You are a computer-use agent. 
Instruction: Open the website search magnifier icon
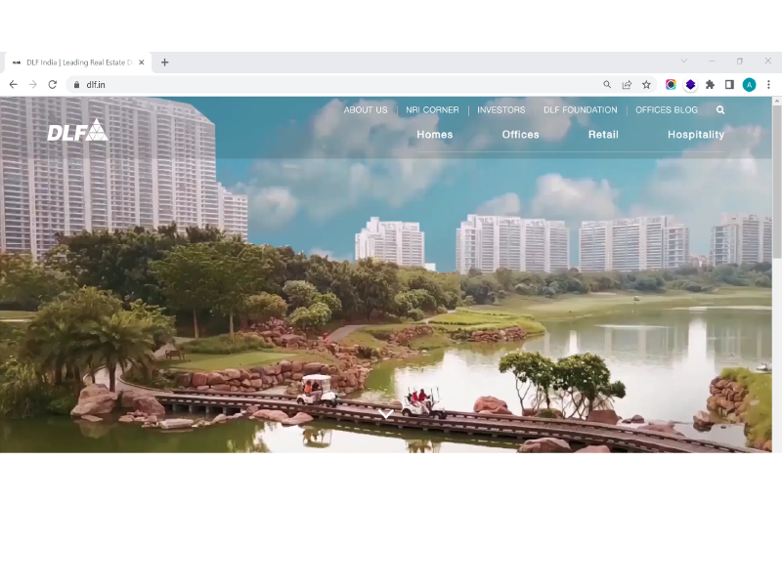(720, 110)
